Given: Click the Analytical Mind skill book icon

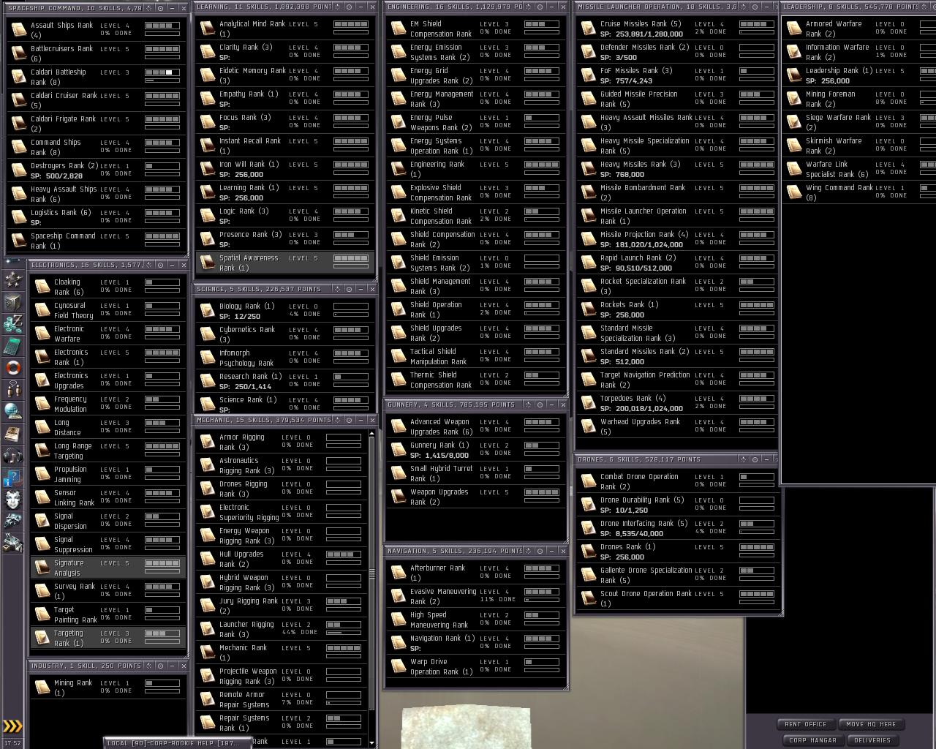Looking at the screenshot, I should click(208, 28).
